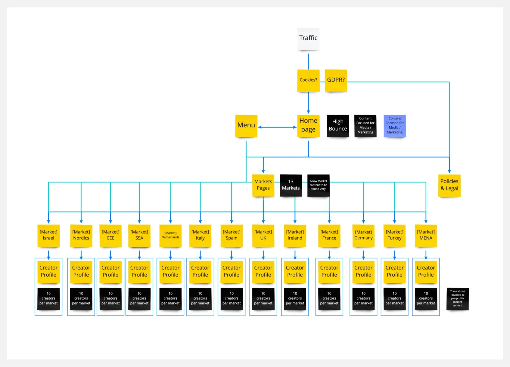
Task: Click the Home page sticky note
Action: coord(308,126)
